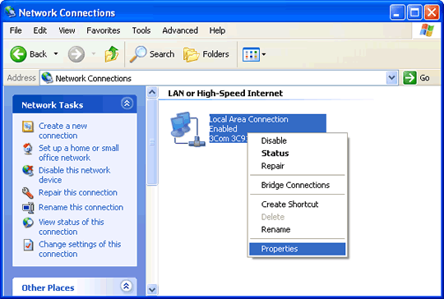Click Disable this network device link
Screen dimensions: 444x299
click(x=75, y=175)
